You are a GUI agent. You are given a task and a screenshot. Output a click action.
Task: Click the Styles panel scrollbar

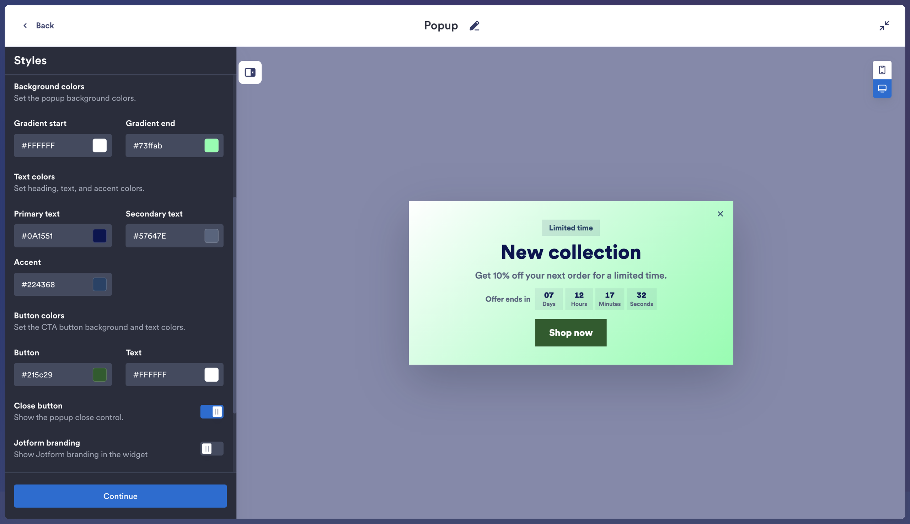click(235, 305)
